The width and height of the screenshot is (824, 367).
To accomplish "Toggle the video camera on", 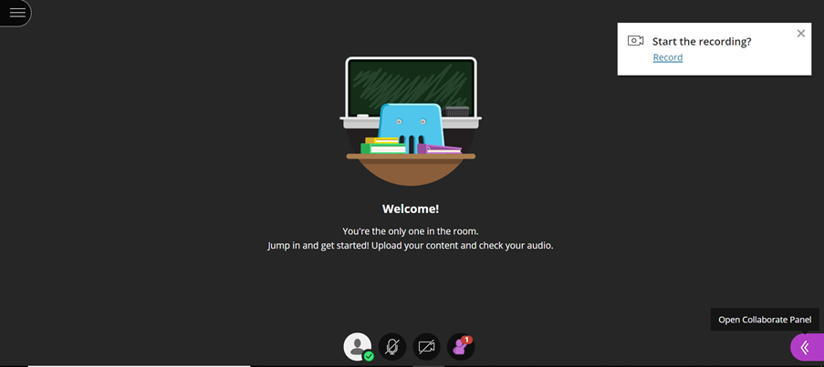I will (x=427, y=347).
